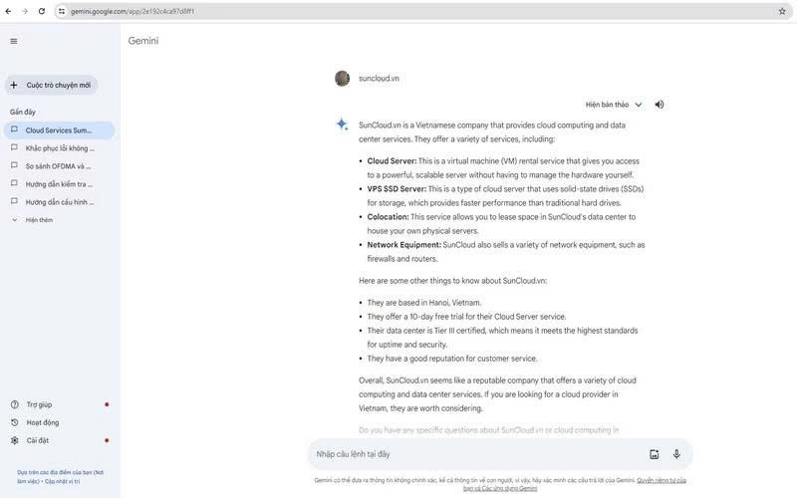Open So sánh OFDMA và... conversation
This screenshot has width=797, height=498.
click(59, 166)
